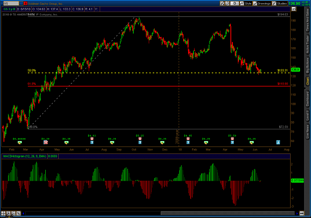Click the dividend icon near late May 2010
Viewport: 311px width, 218px height.
click(x=251, y=143)
